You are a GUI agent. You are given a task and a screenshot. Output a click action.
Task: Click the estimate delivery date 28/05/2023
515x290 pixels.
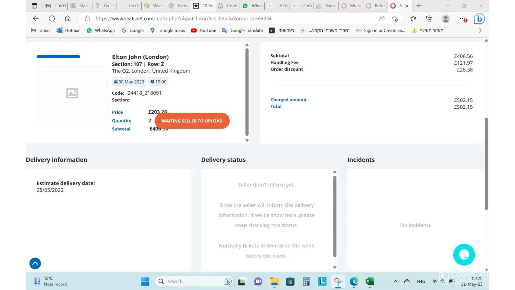[50, 190]
